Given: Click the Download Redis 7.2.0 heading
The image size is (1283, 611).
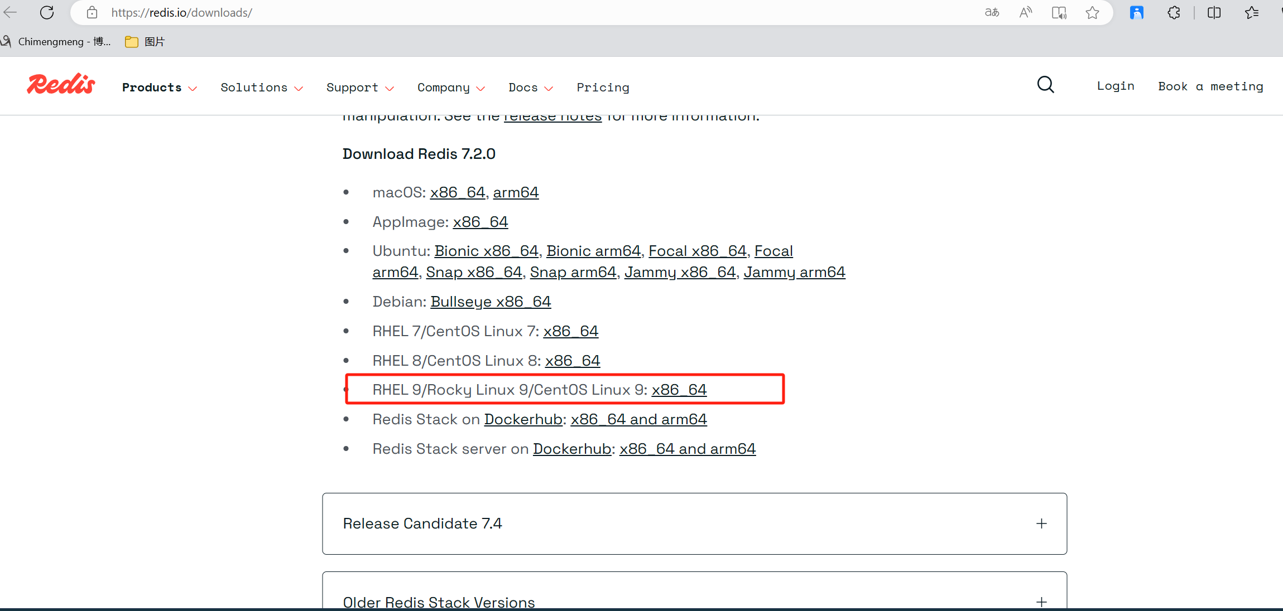Looking at the screenshot, I should pos(419,154).
